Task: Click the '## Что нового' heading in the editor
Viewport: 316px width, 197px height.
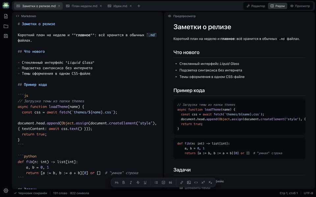Action: (31, 52)
